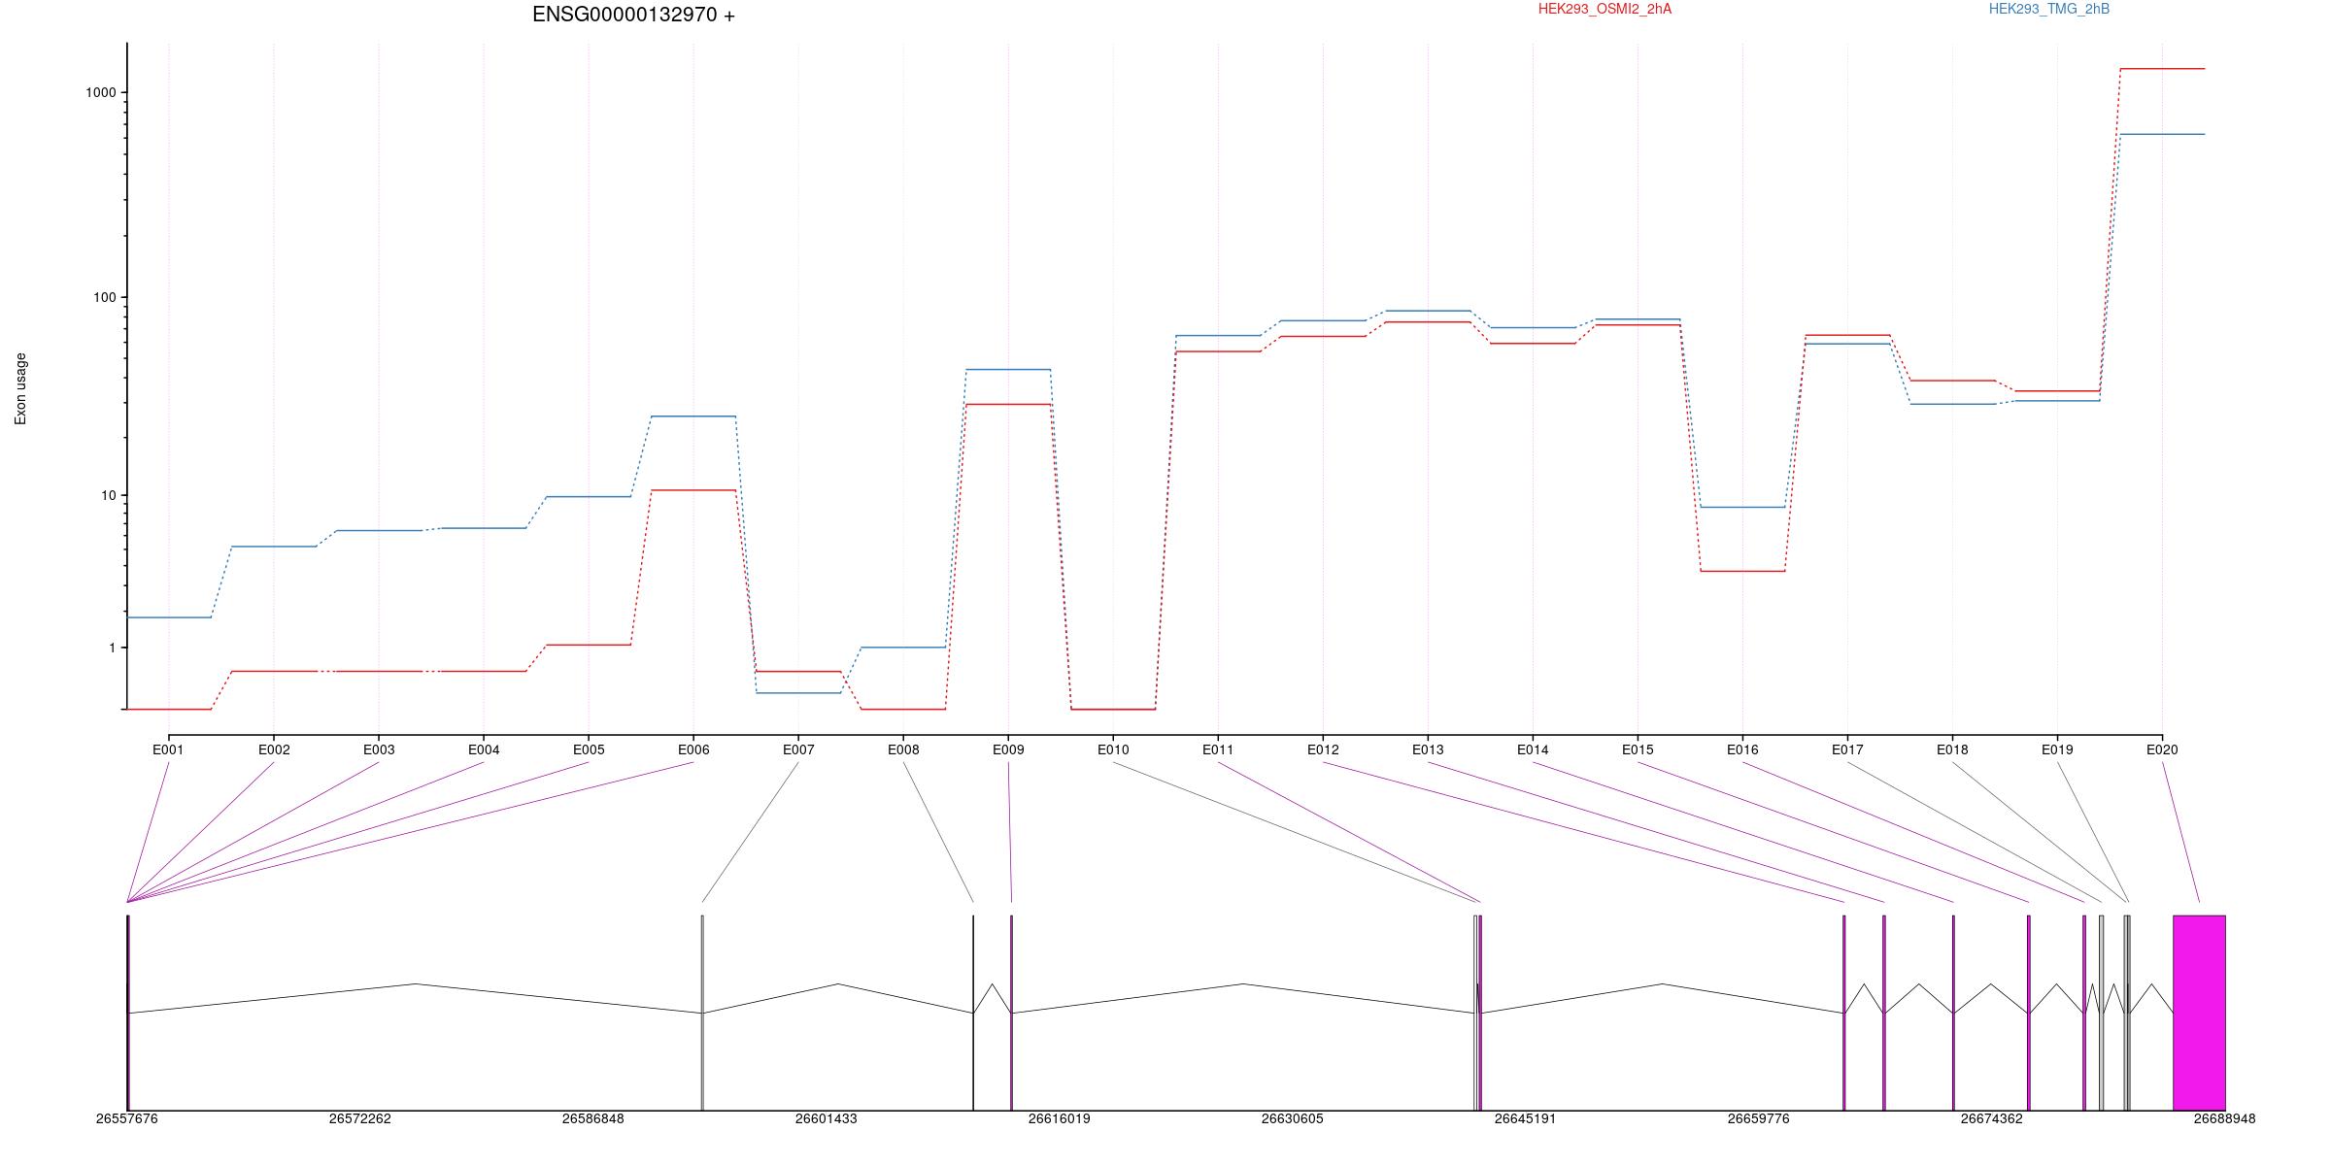Click genomic coordinate 26645191
The height and width of the screenshot is (1165, 2331).
click(x=1526, y=1118)
